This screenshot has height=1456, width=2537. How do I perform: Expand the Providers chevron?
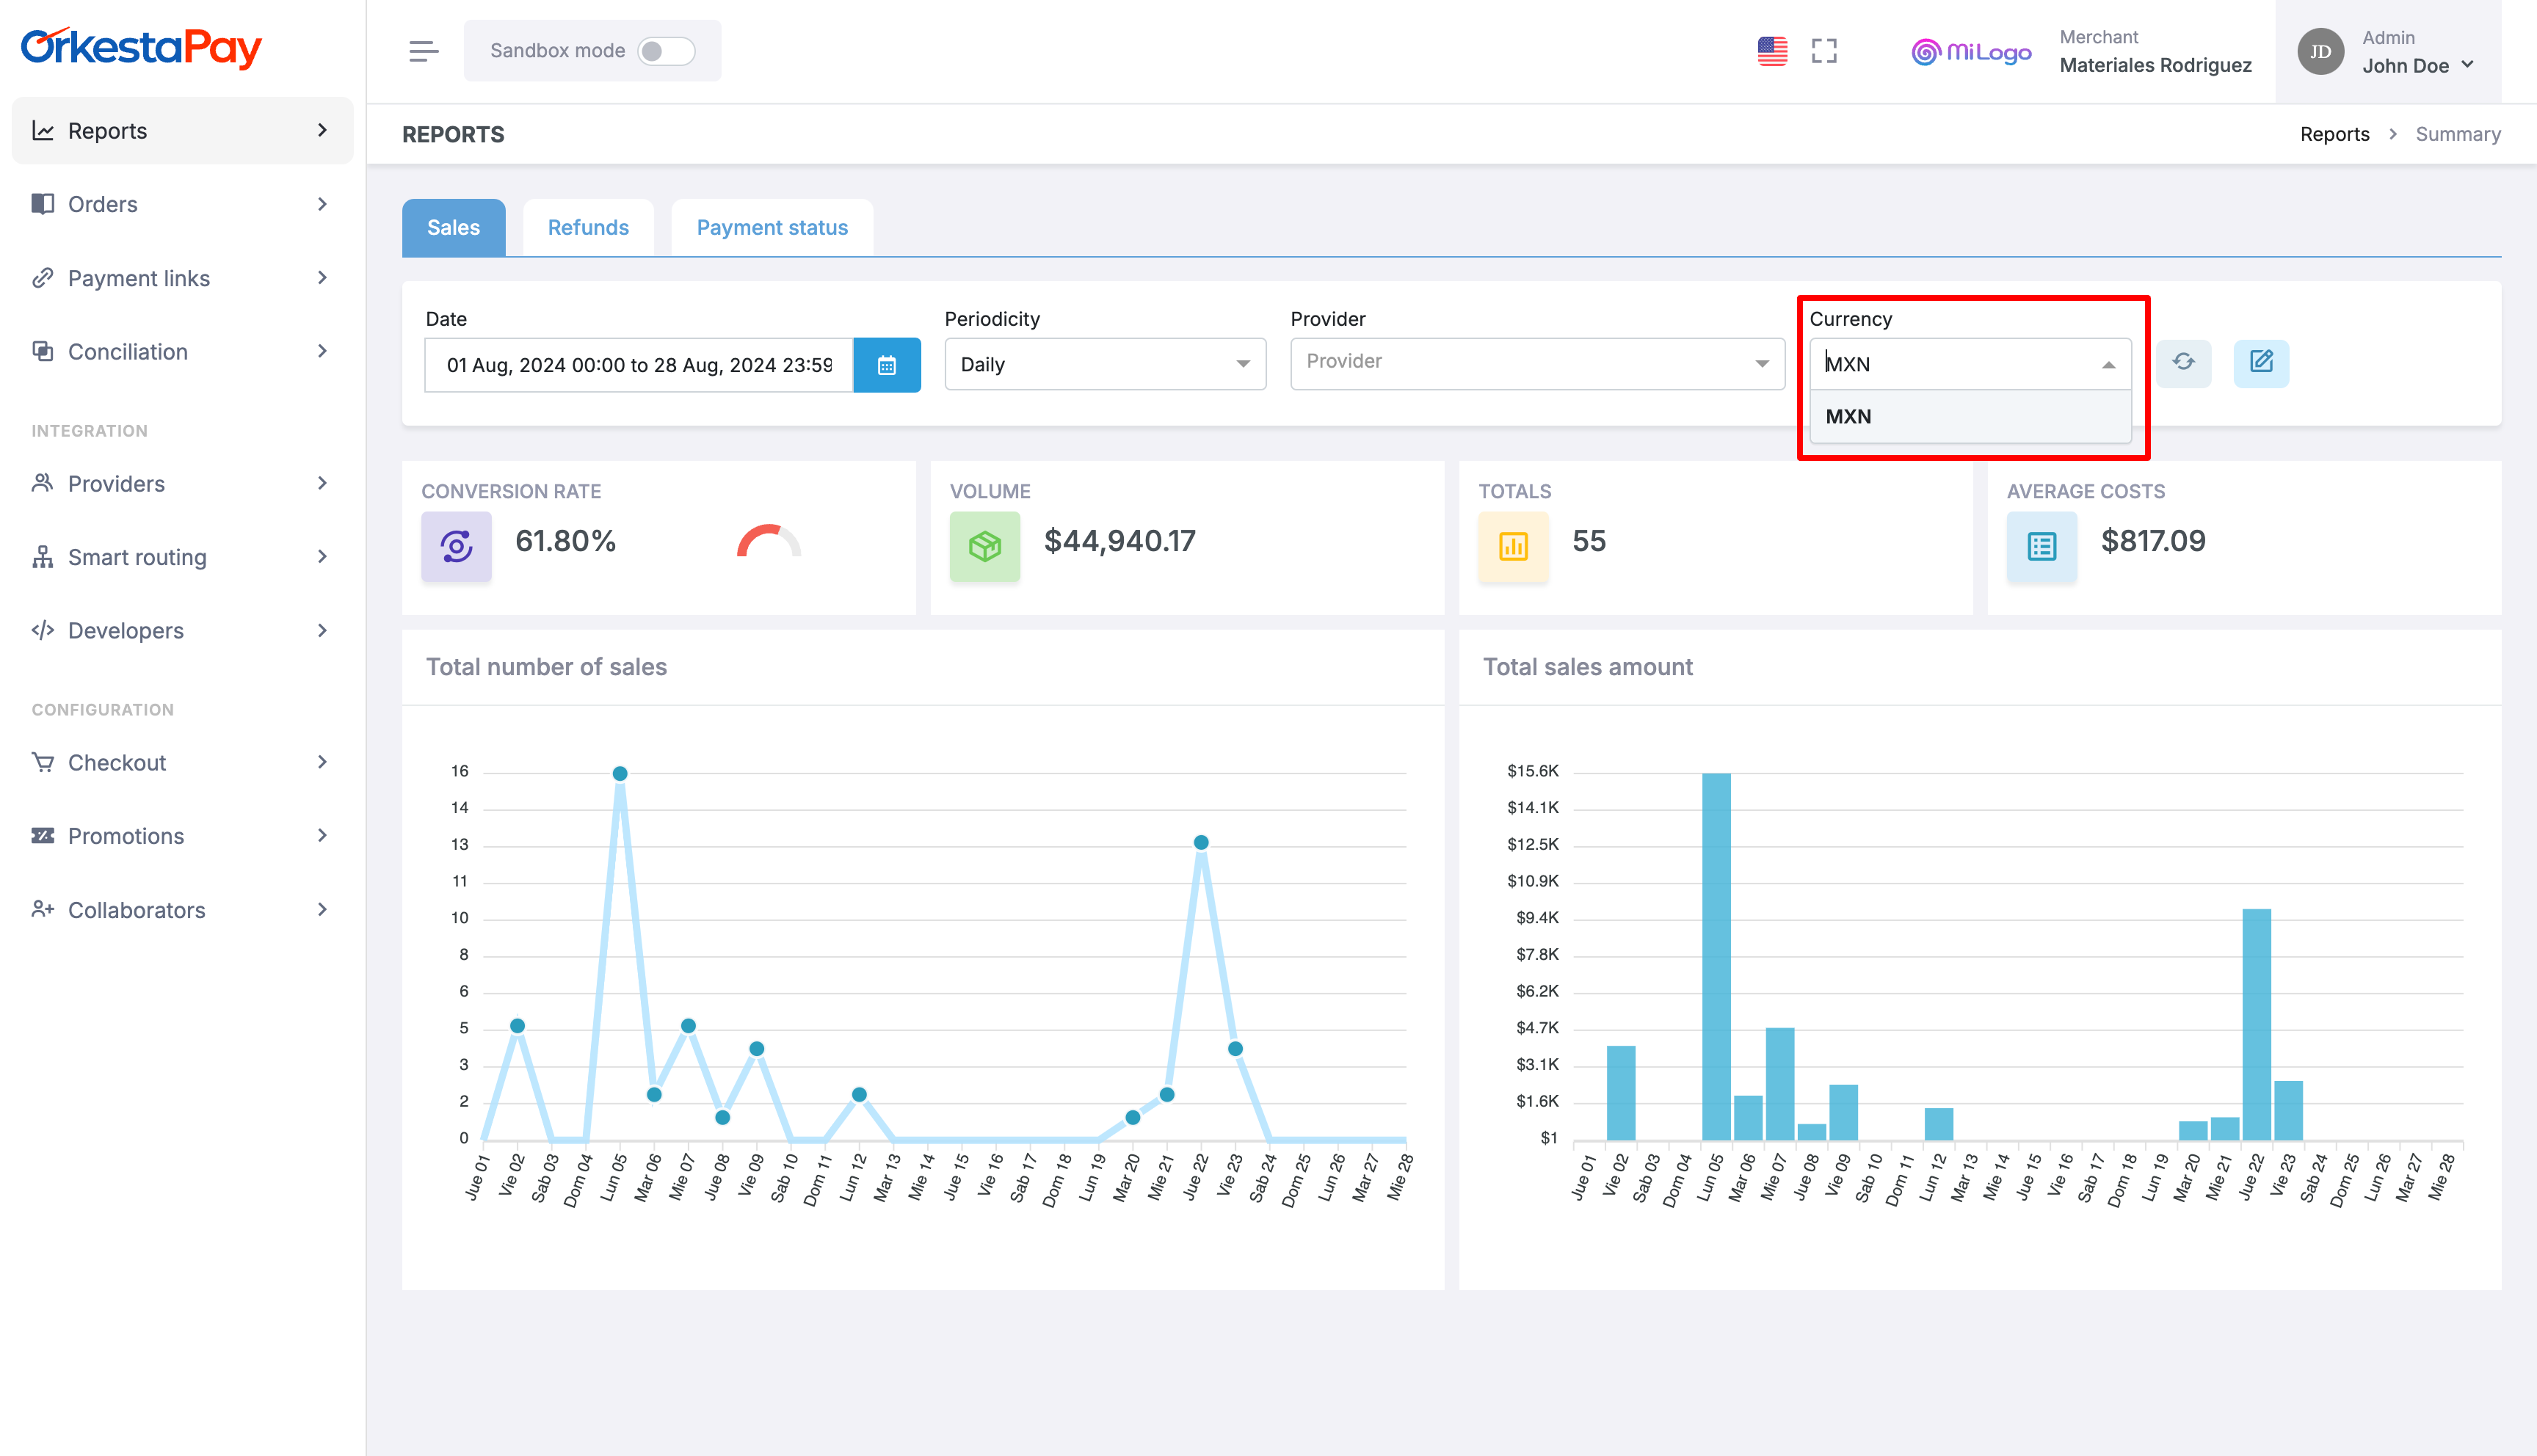click(x=322, y=483)
